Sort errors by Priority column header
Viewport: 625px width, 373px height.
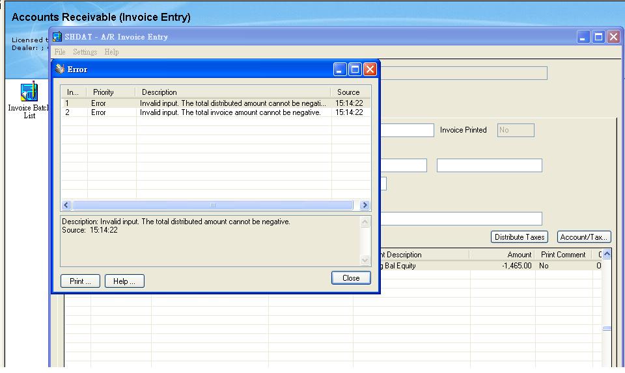pyautogui.click(x=104, y=92)
